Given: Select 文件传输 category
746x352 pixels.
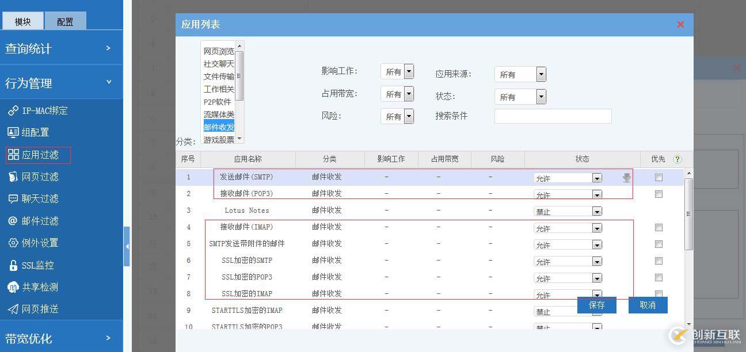Looking at the screenshot, I should pos(219,76).
